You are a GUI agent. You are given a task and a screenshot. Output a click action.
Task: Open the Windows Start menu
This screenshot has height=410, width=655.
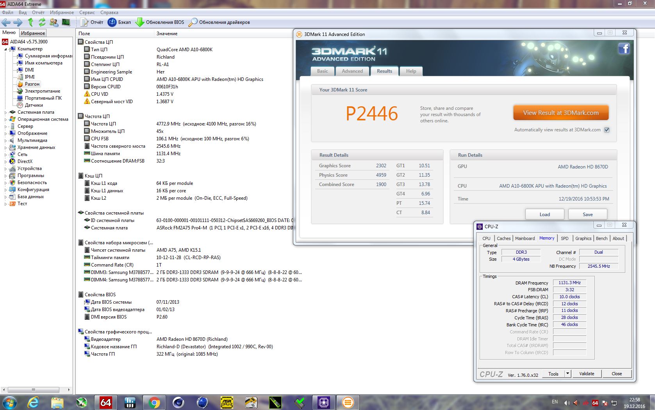pyautogui.click(x=9, y=403)
